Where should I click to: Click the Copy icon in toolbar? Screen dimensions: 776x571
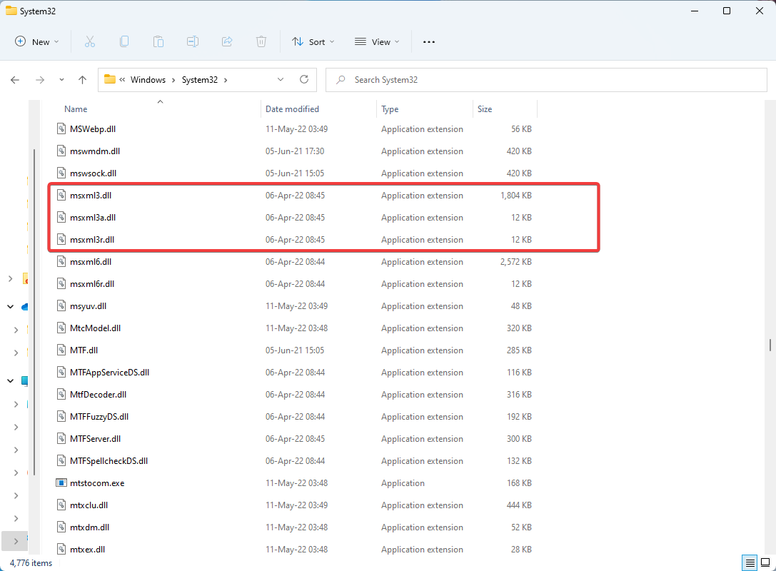pyautogui.click(x=124, y=42)
